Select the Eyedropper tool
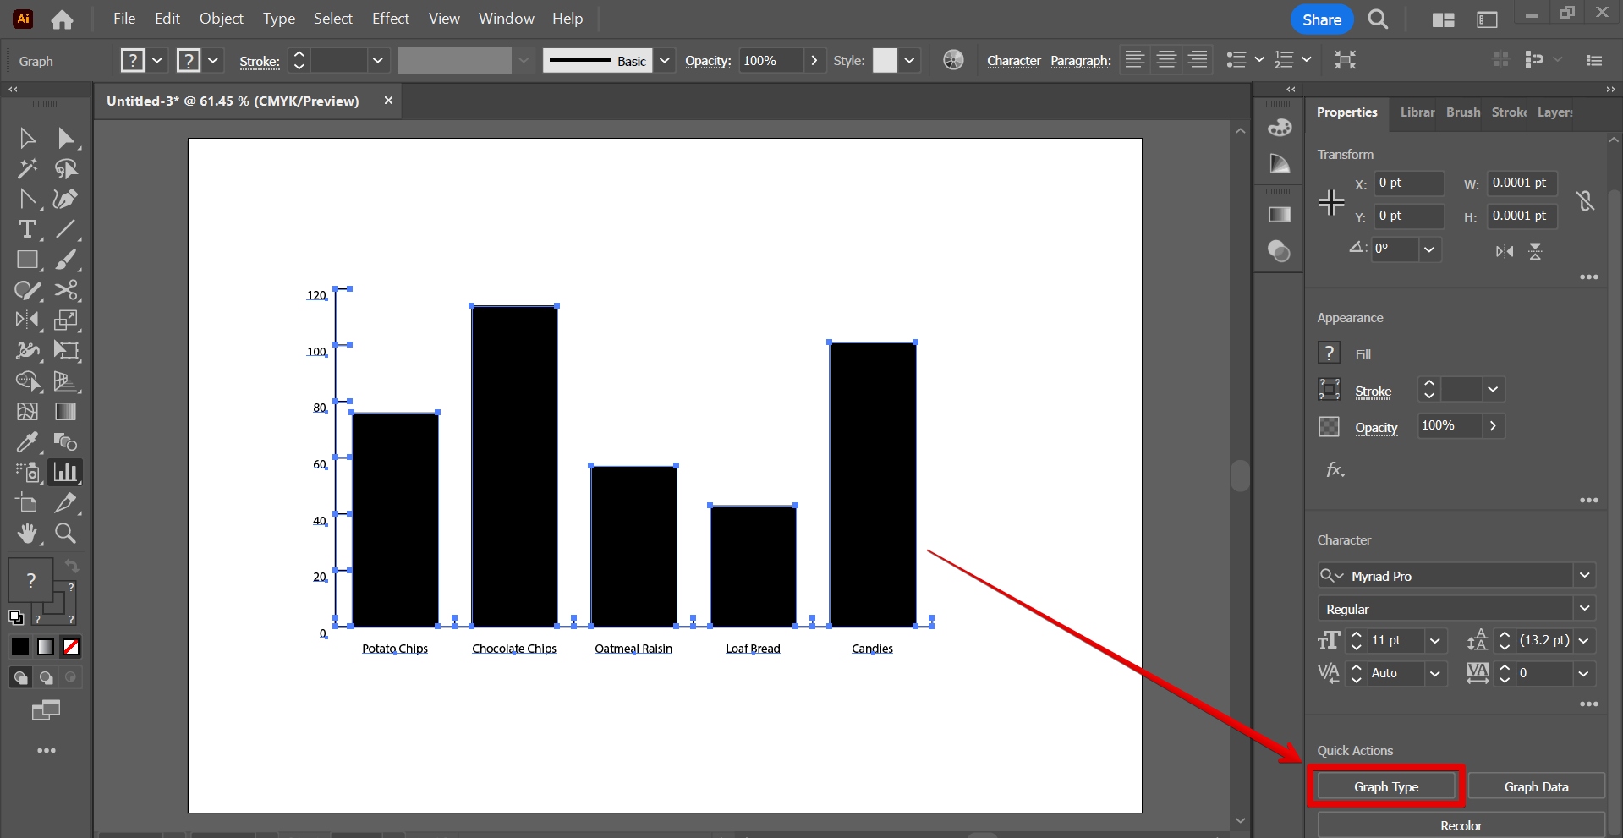The height and width of the screenshot is (838, 1623). [x=27, y=442]
